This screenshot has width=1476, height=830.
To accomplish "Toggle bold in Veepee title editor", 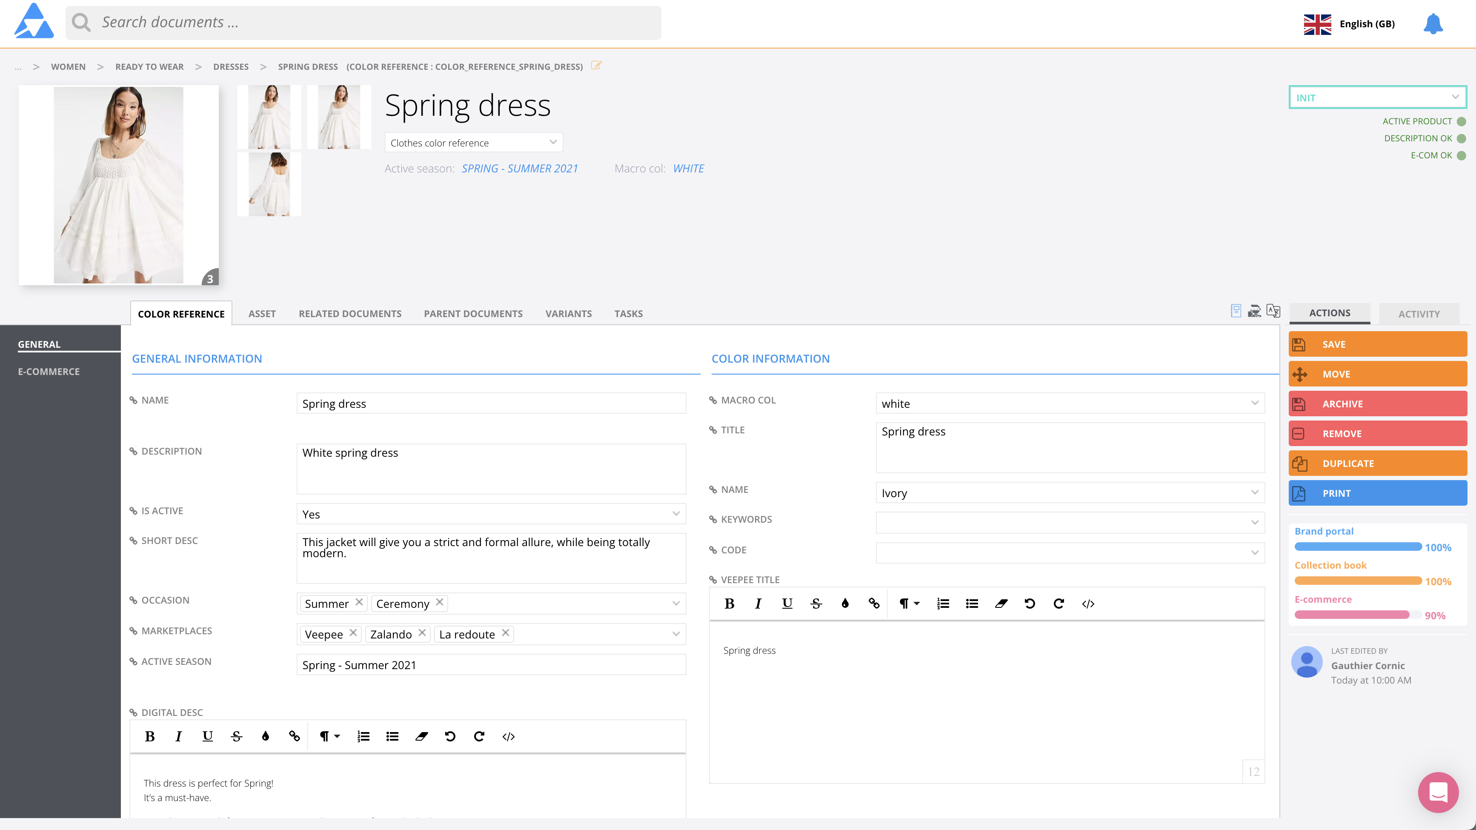I will [729, 604].
